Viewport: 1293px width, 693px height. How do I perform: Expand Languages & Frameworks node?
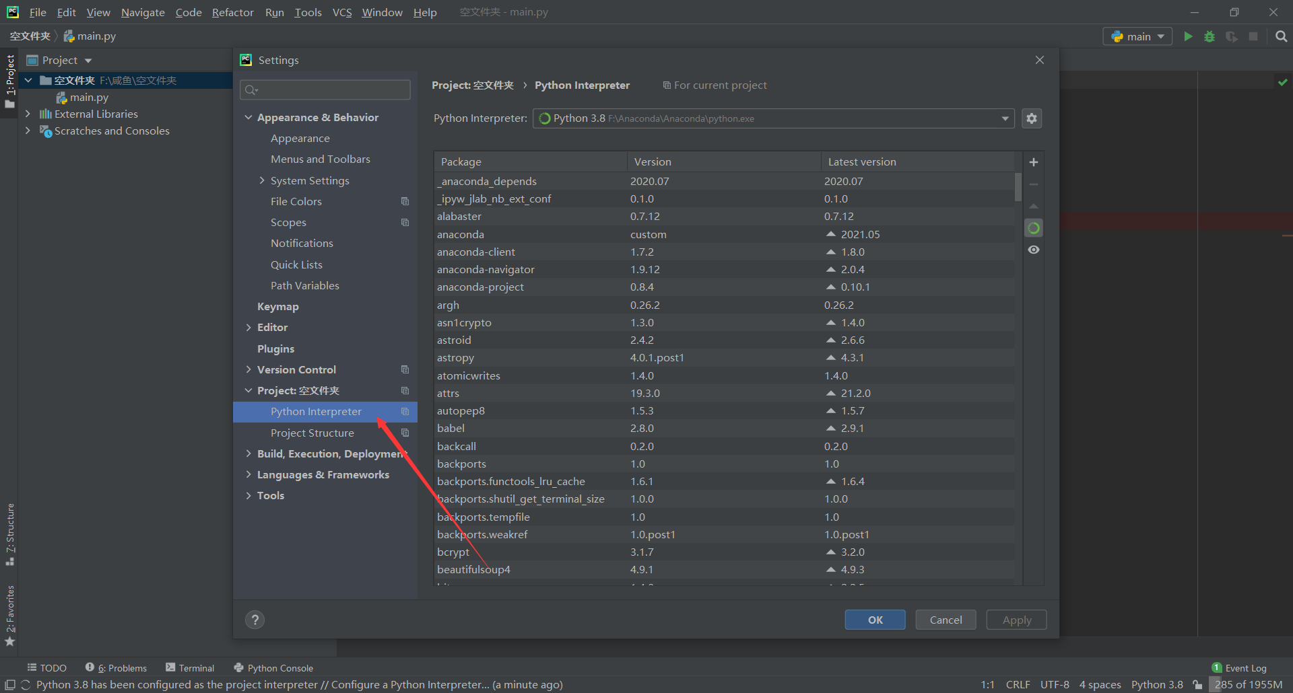[x=248, y=474]
